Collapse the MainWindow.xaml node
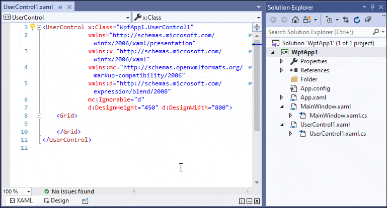 pyautogui.click(x=282, y=107)
